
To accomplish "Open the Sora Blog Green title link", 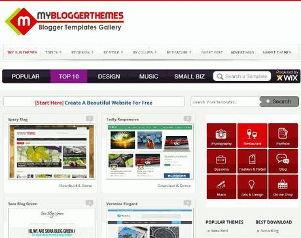I will 23,204.
